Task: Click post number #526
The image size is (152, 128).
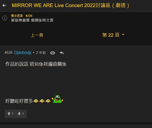Action: (9, 53)
